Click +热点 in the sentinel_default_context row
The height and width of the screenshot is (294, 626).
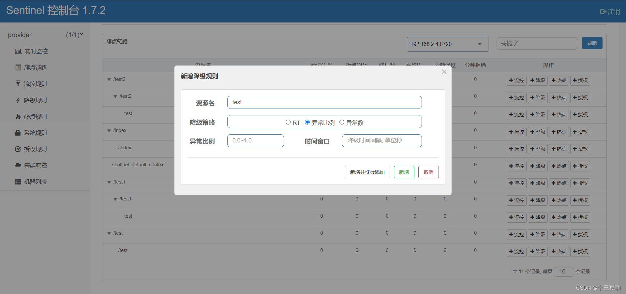pos(559,166)
